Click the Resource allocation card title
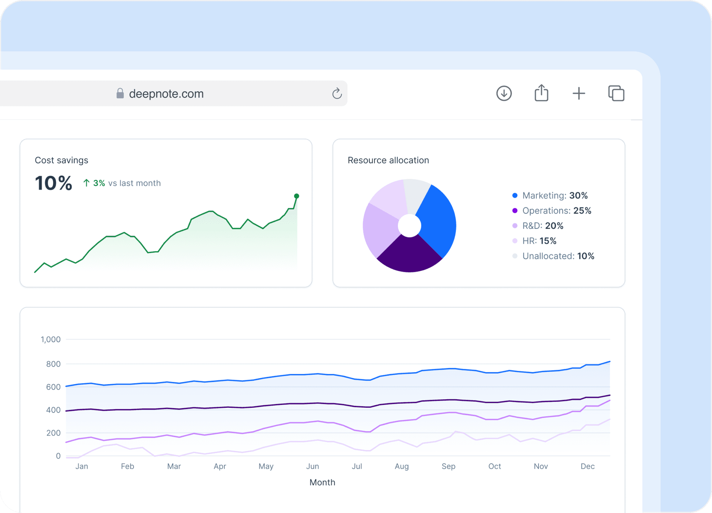 coord(388,160)
